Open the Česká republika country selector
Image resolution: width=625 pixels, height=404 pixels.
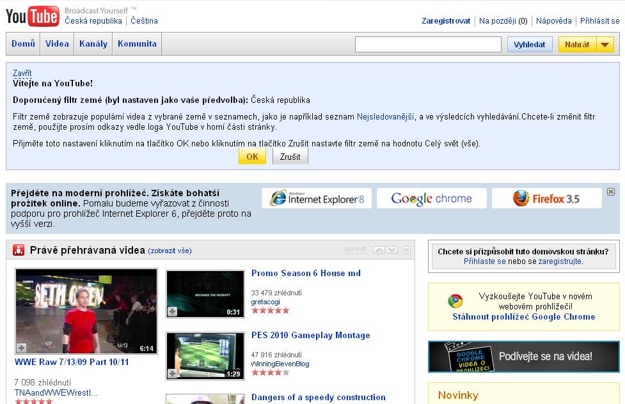click(93, 20)
